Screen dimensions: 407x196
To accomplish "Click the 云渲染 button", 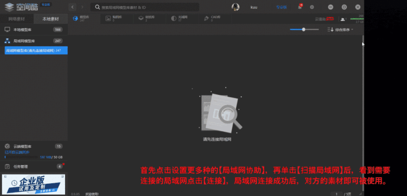I will [x=324, y=19].
